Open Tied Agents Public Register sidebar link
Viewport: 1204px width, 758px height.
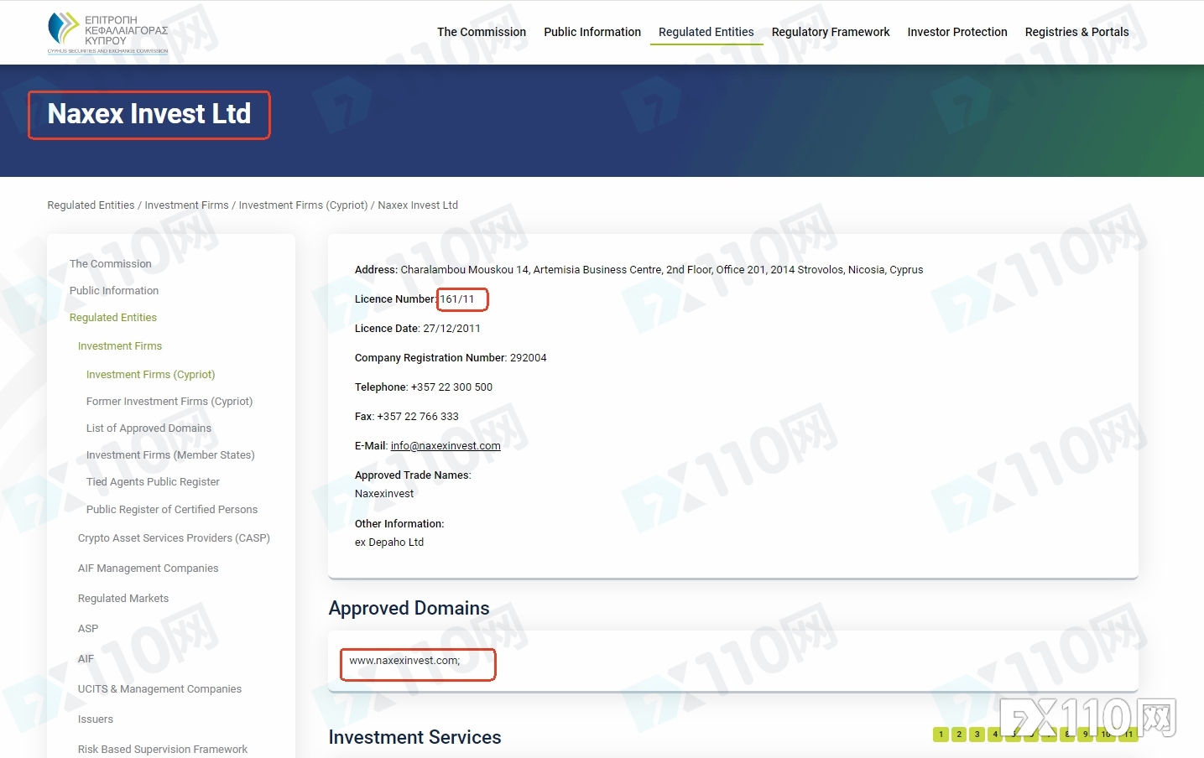[153, 482]
